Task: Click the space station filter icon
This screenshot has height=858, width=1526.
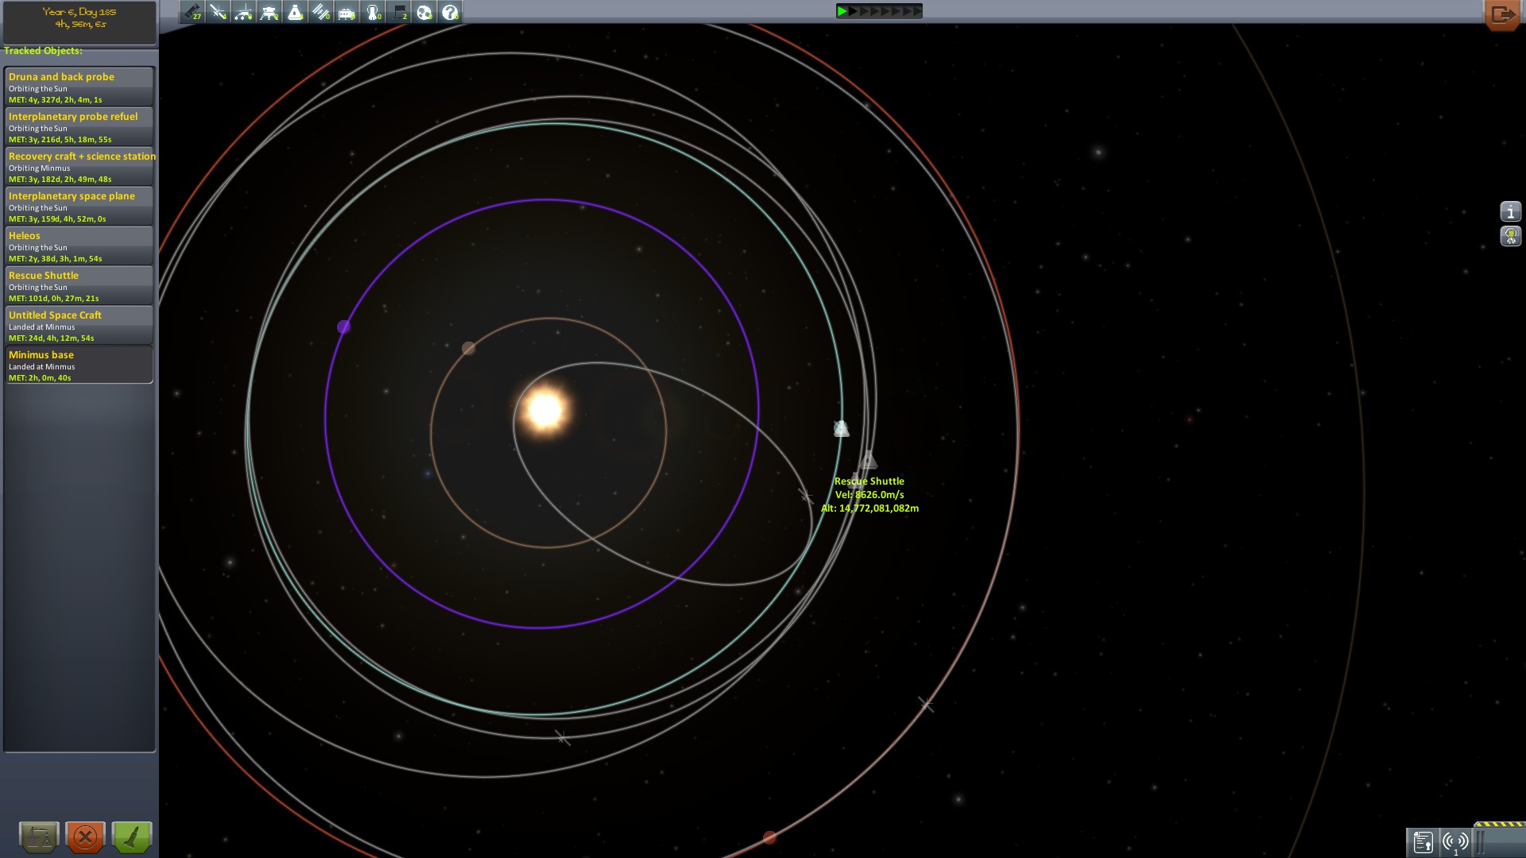Action: [x=320, y=12]
